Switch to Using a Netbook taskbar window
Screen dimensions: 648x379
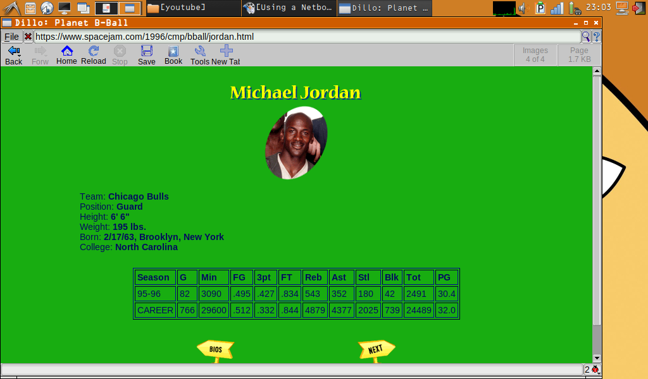[x=289, y=8]
